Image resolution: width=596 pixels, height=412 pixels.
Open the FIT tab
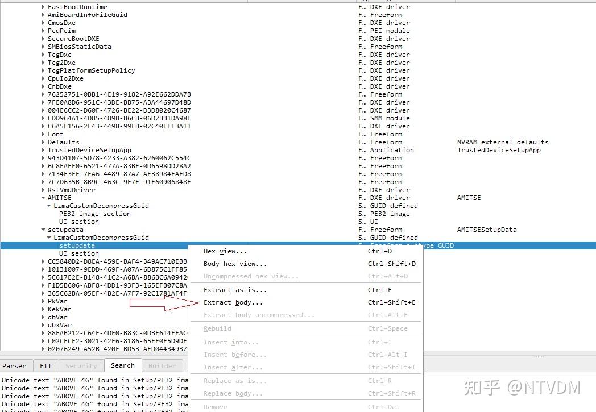tap(46, 365)
